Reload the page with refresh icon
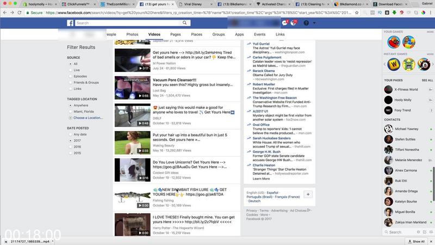This screenshot has height=245, width=435. [20, 13]
